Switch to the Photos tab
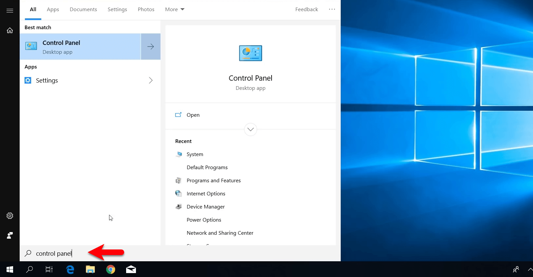 click(x=146, y=10)
